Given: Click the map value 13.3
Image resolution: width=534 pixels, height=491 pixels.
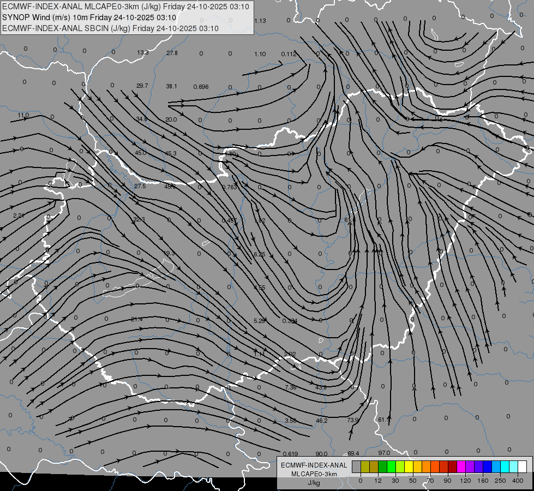Looking at the screenshot, I should pos(143,52).
